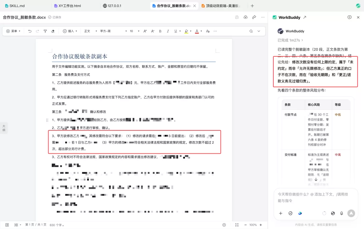Screen dimensions: 364x229
Task: Click the share arrow icon
Action: click(254, 17)
